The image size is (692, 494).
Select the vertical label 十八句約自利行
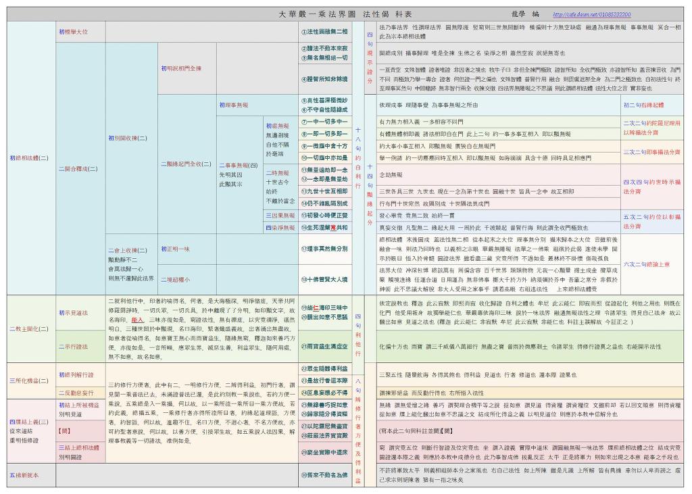click(x=358, y=158)
